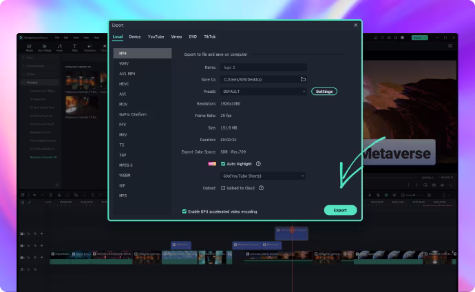Uncheck Auto Highlight checkbox

(223, 164)
